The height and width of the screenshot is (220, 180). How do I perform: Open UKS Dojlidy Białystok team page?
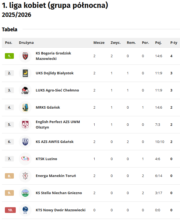(x=55, y=73)
